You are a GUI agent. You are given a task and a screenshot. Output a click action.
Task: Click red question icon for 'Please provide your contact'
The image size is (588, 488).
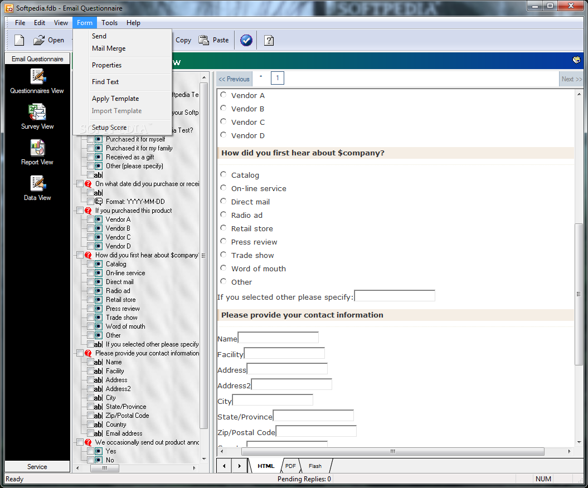88,353
